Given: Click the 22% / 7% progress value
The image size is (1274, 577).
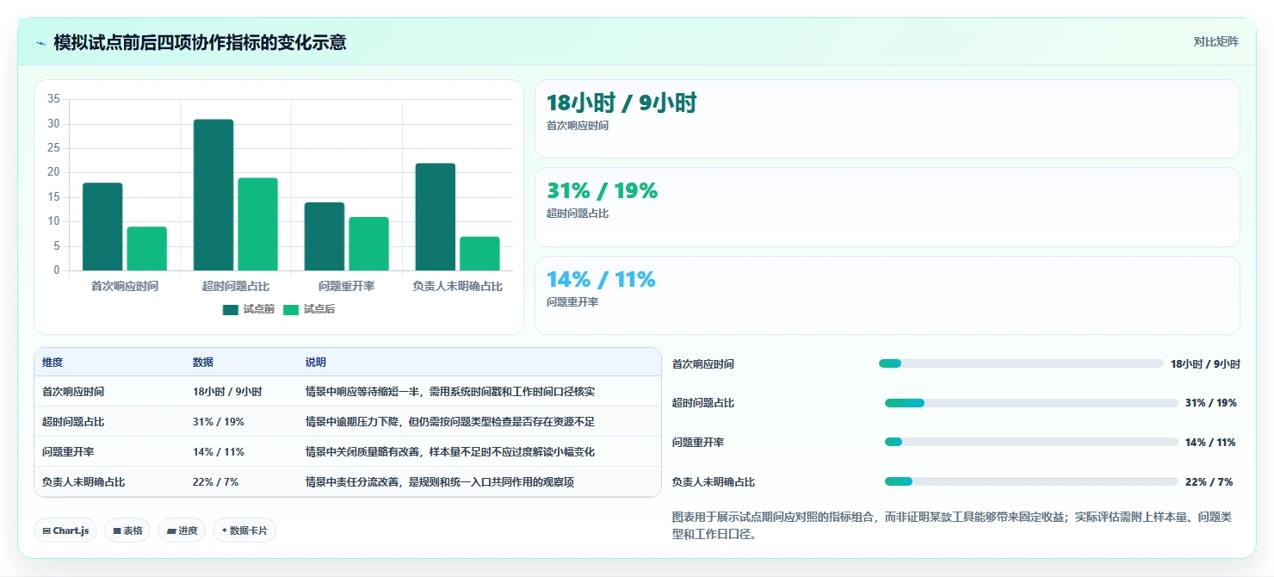Looking at the screenshot, I should (x=1209, y=481).
